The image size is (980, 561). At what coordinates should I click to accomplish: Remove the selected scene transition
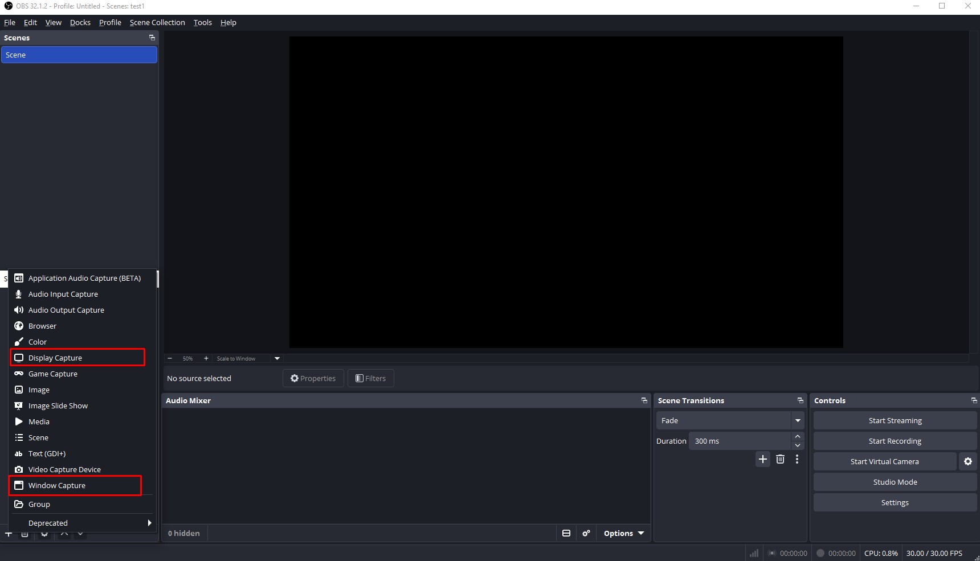click(x=780, y=459)
